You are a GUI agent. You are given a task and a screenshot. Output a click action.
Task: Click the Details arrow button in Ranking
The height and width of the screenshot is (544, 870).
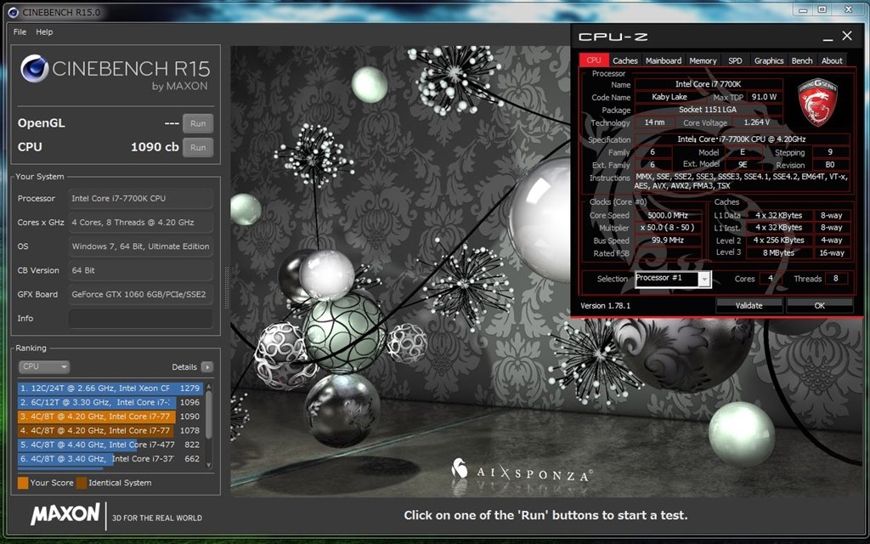[207, 367]
